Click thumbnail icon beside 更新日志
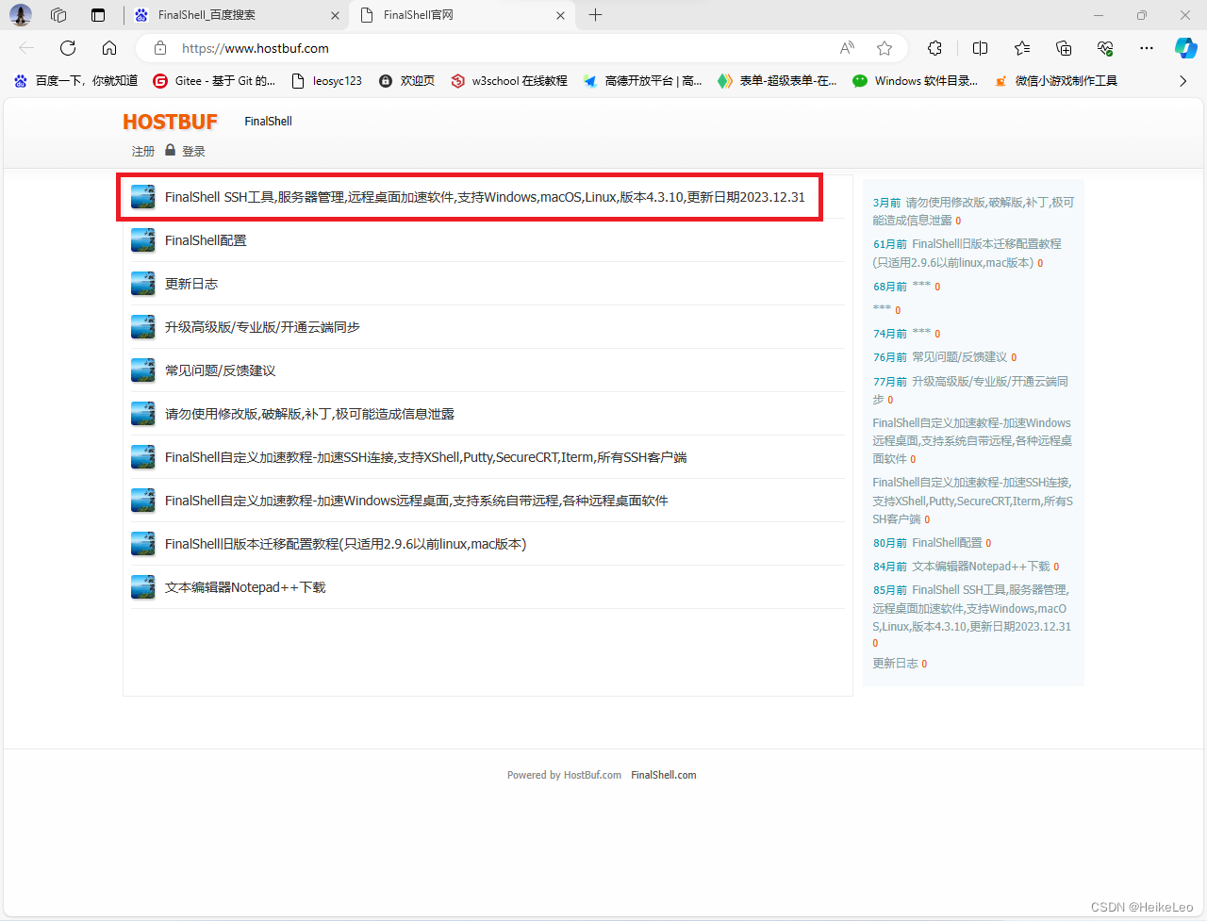 pyautogui.click(x=143, y=284)
